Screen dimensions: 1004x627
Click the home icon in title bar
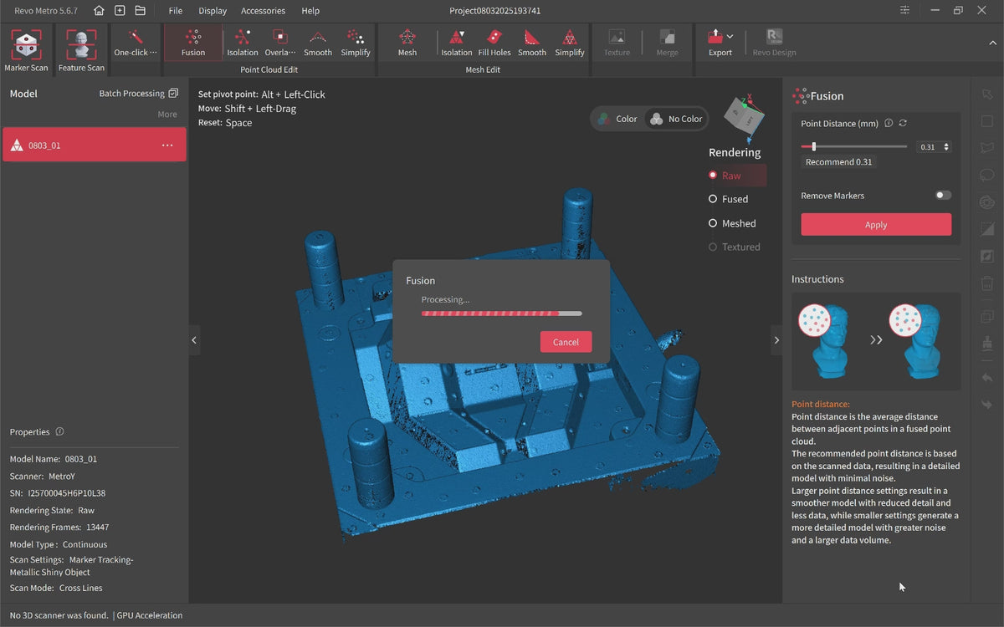pyautogui.click(x=100, y=11)
